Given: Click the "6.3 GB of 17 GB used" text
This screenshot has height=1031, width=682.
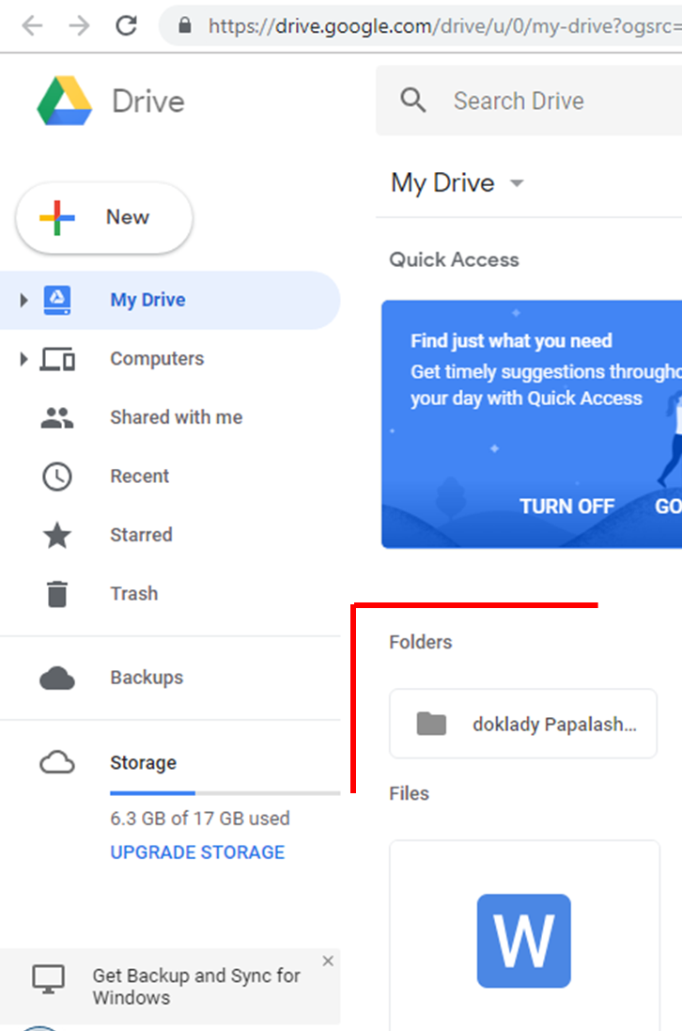Looking at the screenshot, I should pos(200,819).
